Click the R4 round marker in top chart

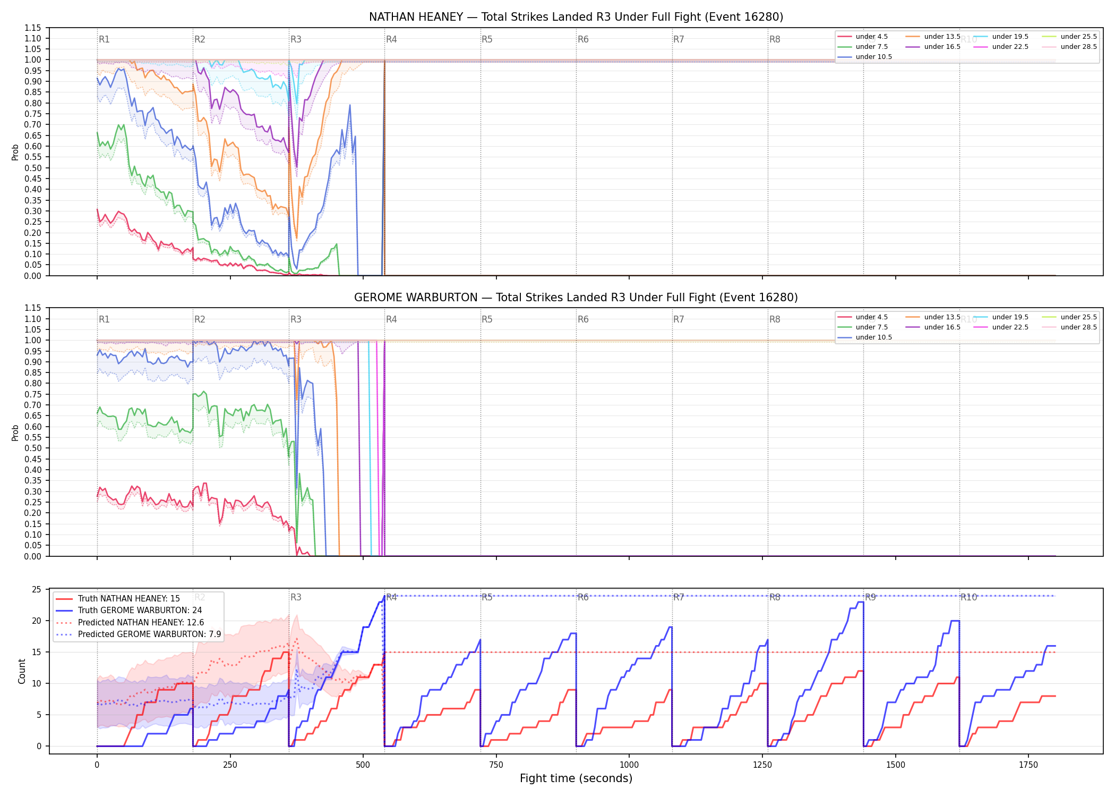tap(391, 39)
